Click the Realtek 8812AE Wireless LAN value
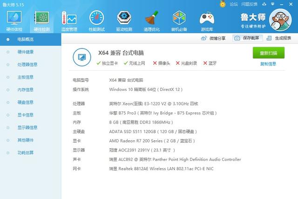 [x=162, y=169]
